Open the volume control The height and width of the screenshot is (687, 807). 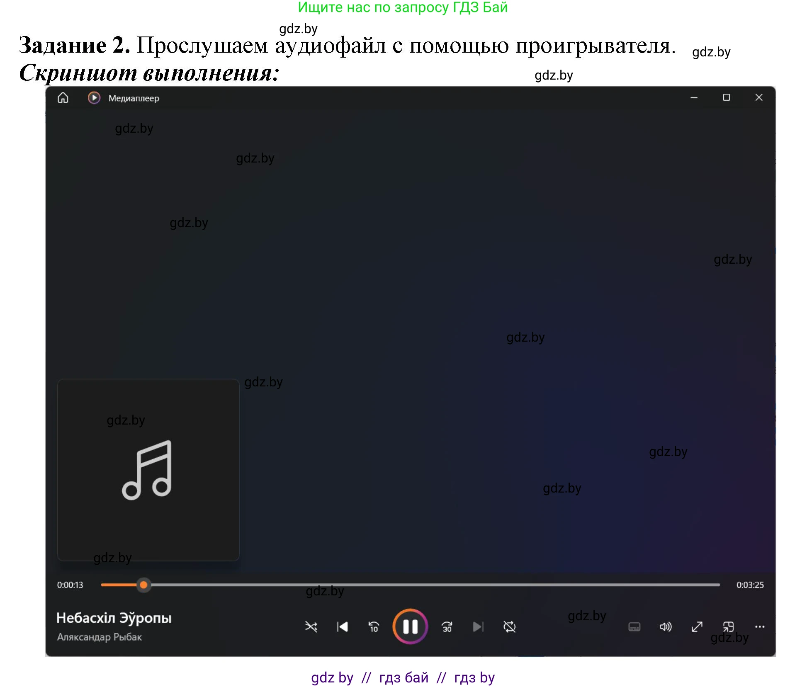point(665,627)
